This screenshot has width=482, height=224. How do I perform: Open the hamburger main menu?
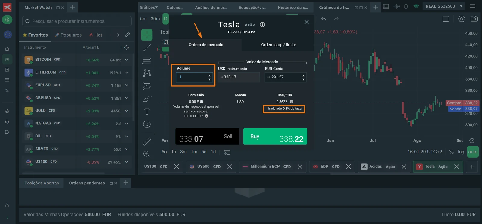point(473,6)
